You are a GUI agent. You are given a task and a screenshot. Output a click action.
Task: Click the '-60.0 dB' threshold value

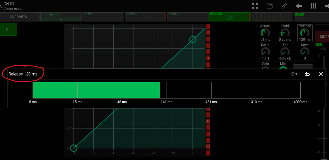(x=285, y=58)
